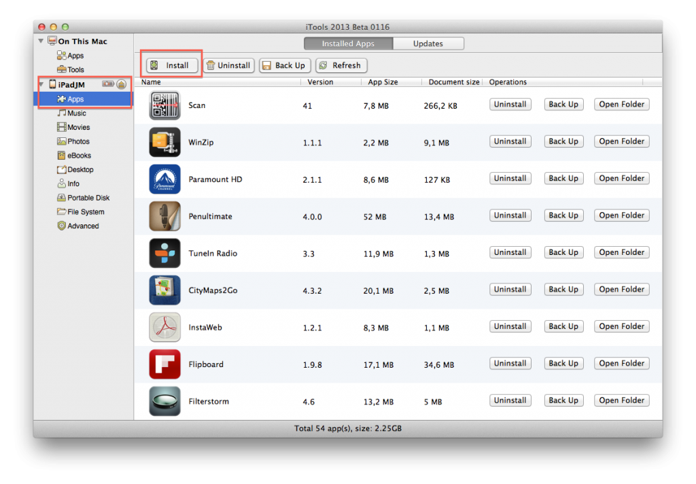Select Apps under iPadJM
Screen dimensions: 696x484
click(x=84, y=99)
